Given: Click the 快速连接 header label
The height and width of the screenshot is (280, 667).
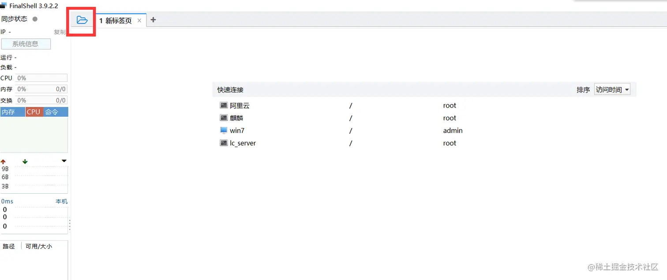Looking at the screenshot, I should coord(230,90).
